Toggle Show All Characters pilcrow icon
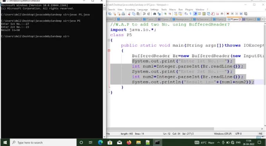This screenshot has height=146, width=266. [191, 14]
